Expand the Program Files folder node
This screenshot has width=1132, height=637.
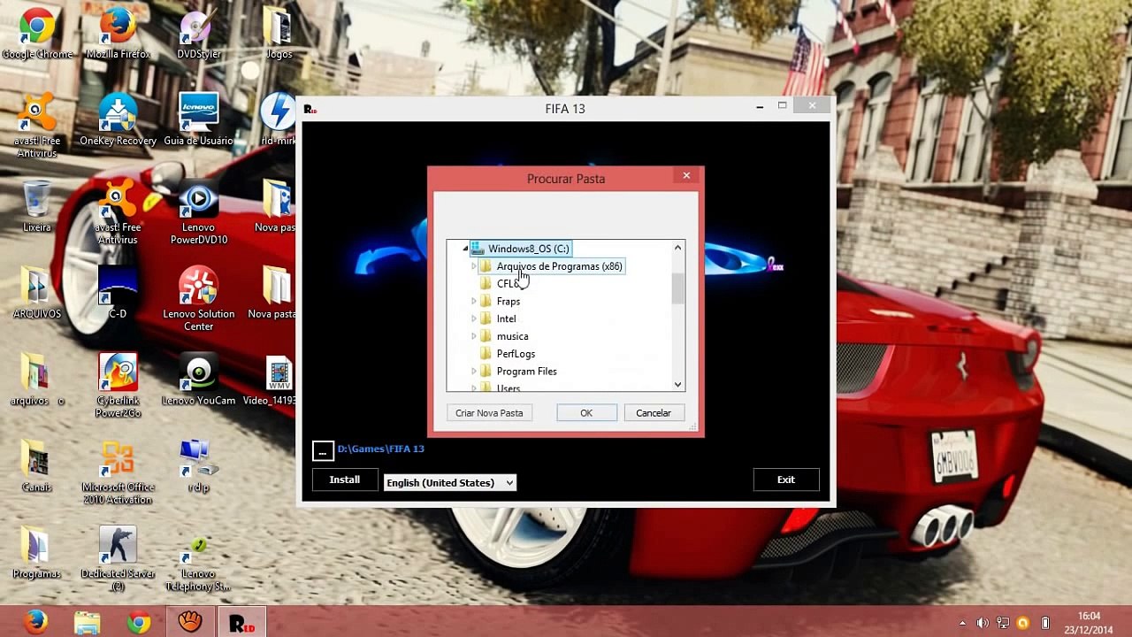coord(474,372)
